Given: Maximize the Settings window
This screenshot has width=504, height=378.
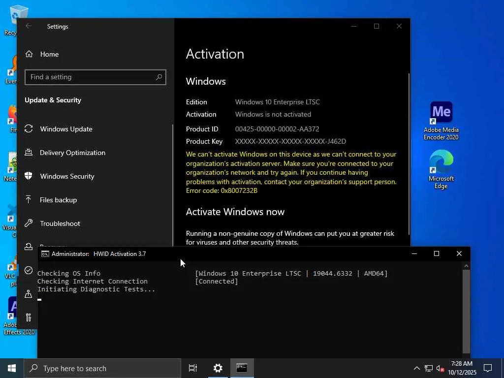Looking at the screenshot, I should point(377,27).
